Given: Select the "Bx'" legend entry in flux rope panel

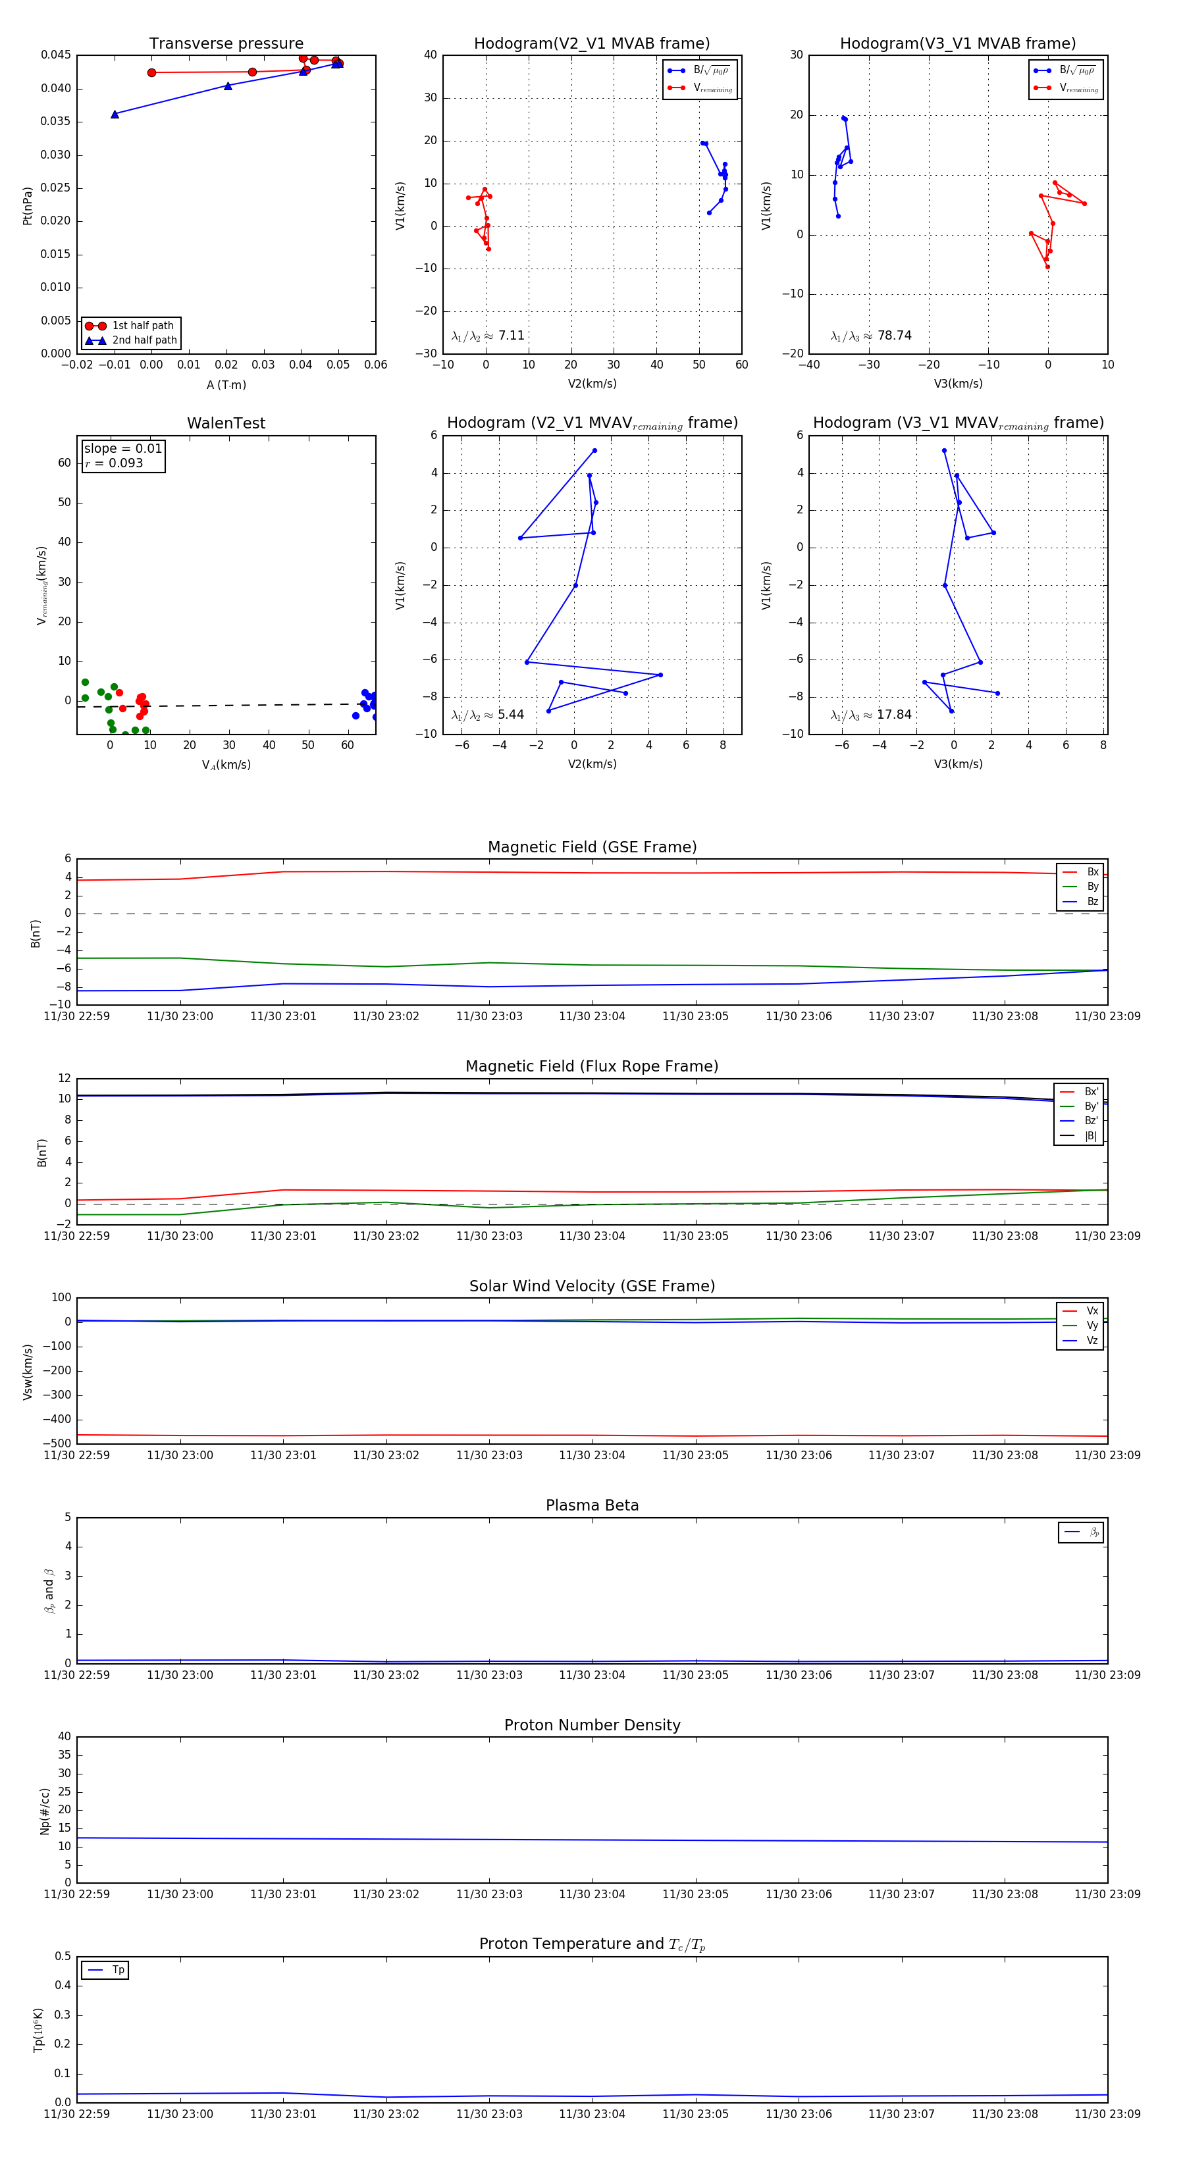Looking at the screenshot, I should pyautogui.click(x=1080, y=1091).
